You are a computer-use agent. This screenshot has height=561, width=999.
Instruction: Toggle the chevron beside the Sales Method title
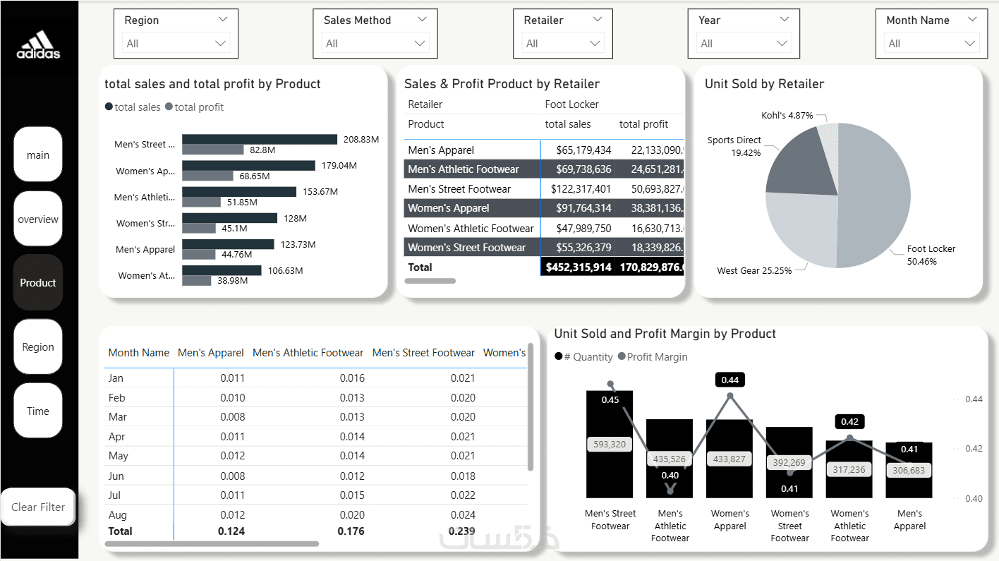tap(423, 20)
